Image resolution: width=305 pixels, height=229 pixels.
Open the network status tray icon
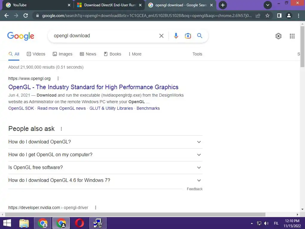259,223
